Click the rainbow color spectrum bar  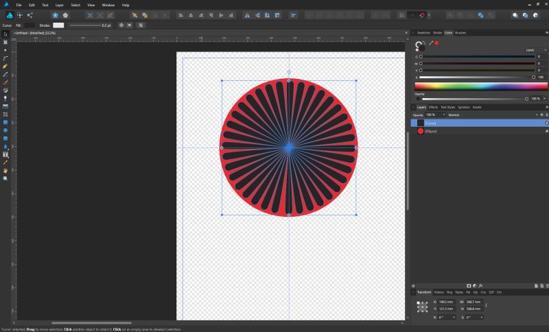click(x=481, y=86)
